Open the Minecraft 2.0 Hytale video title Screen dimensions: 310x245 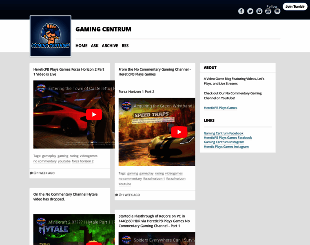coord(82,222)
